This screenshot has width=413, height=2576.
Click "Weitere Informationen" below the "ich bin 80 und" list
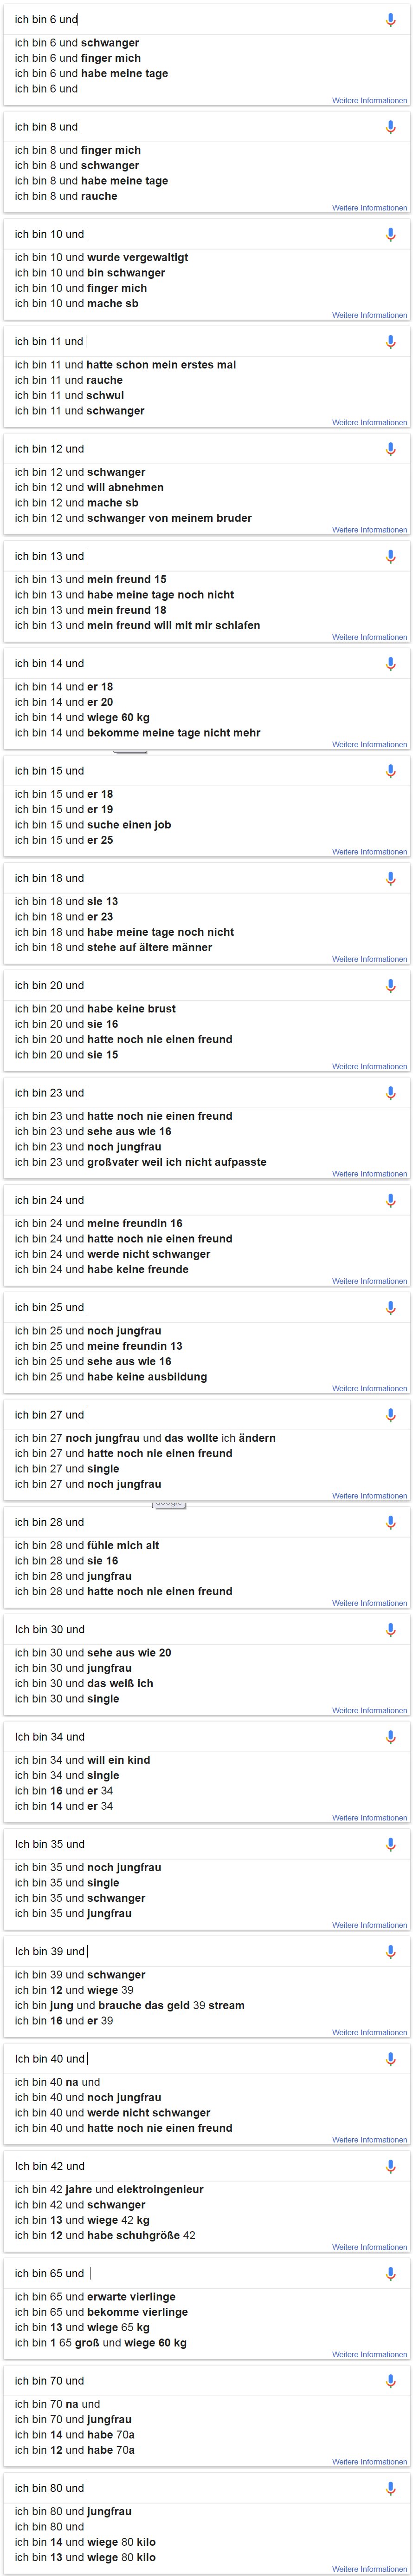369,2569
